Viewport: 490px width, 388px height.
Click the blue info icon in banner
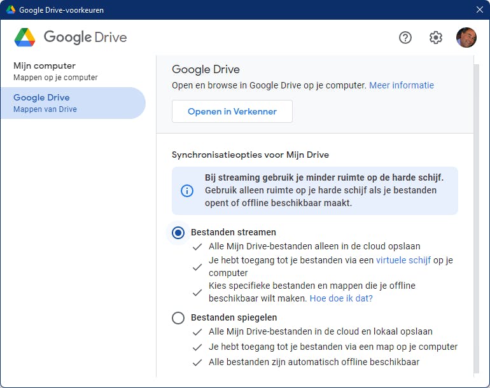tap(187, 191)
